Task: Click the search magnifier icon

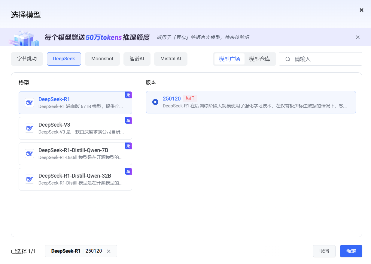Action: coord(287,59)
